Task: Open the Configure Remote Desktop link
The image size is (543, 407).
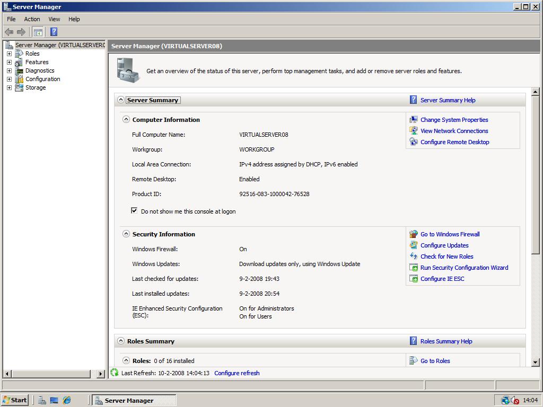Action: click(x=454, y=142)
